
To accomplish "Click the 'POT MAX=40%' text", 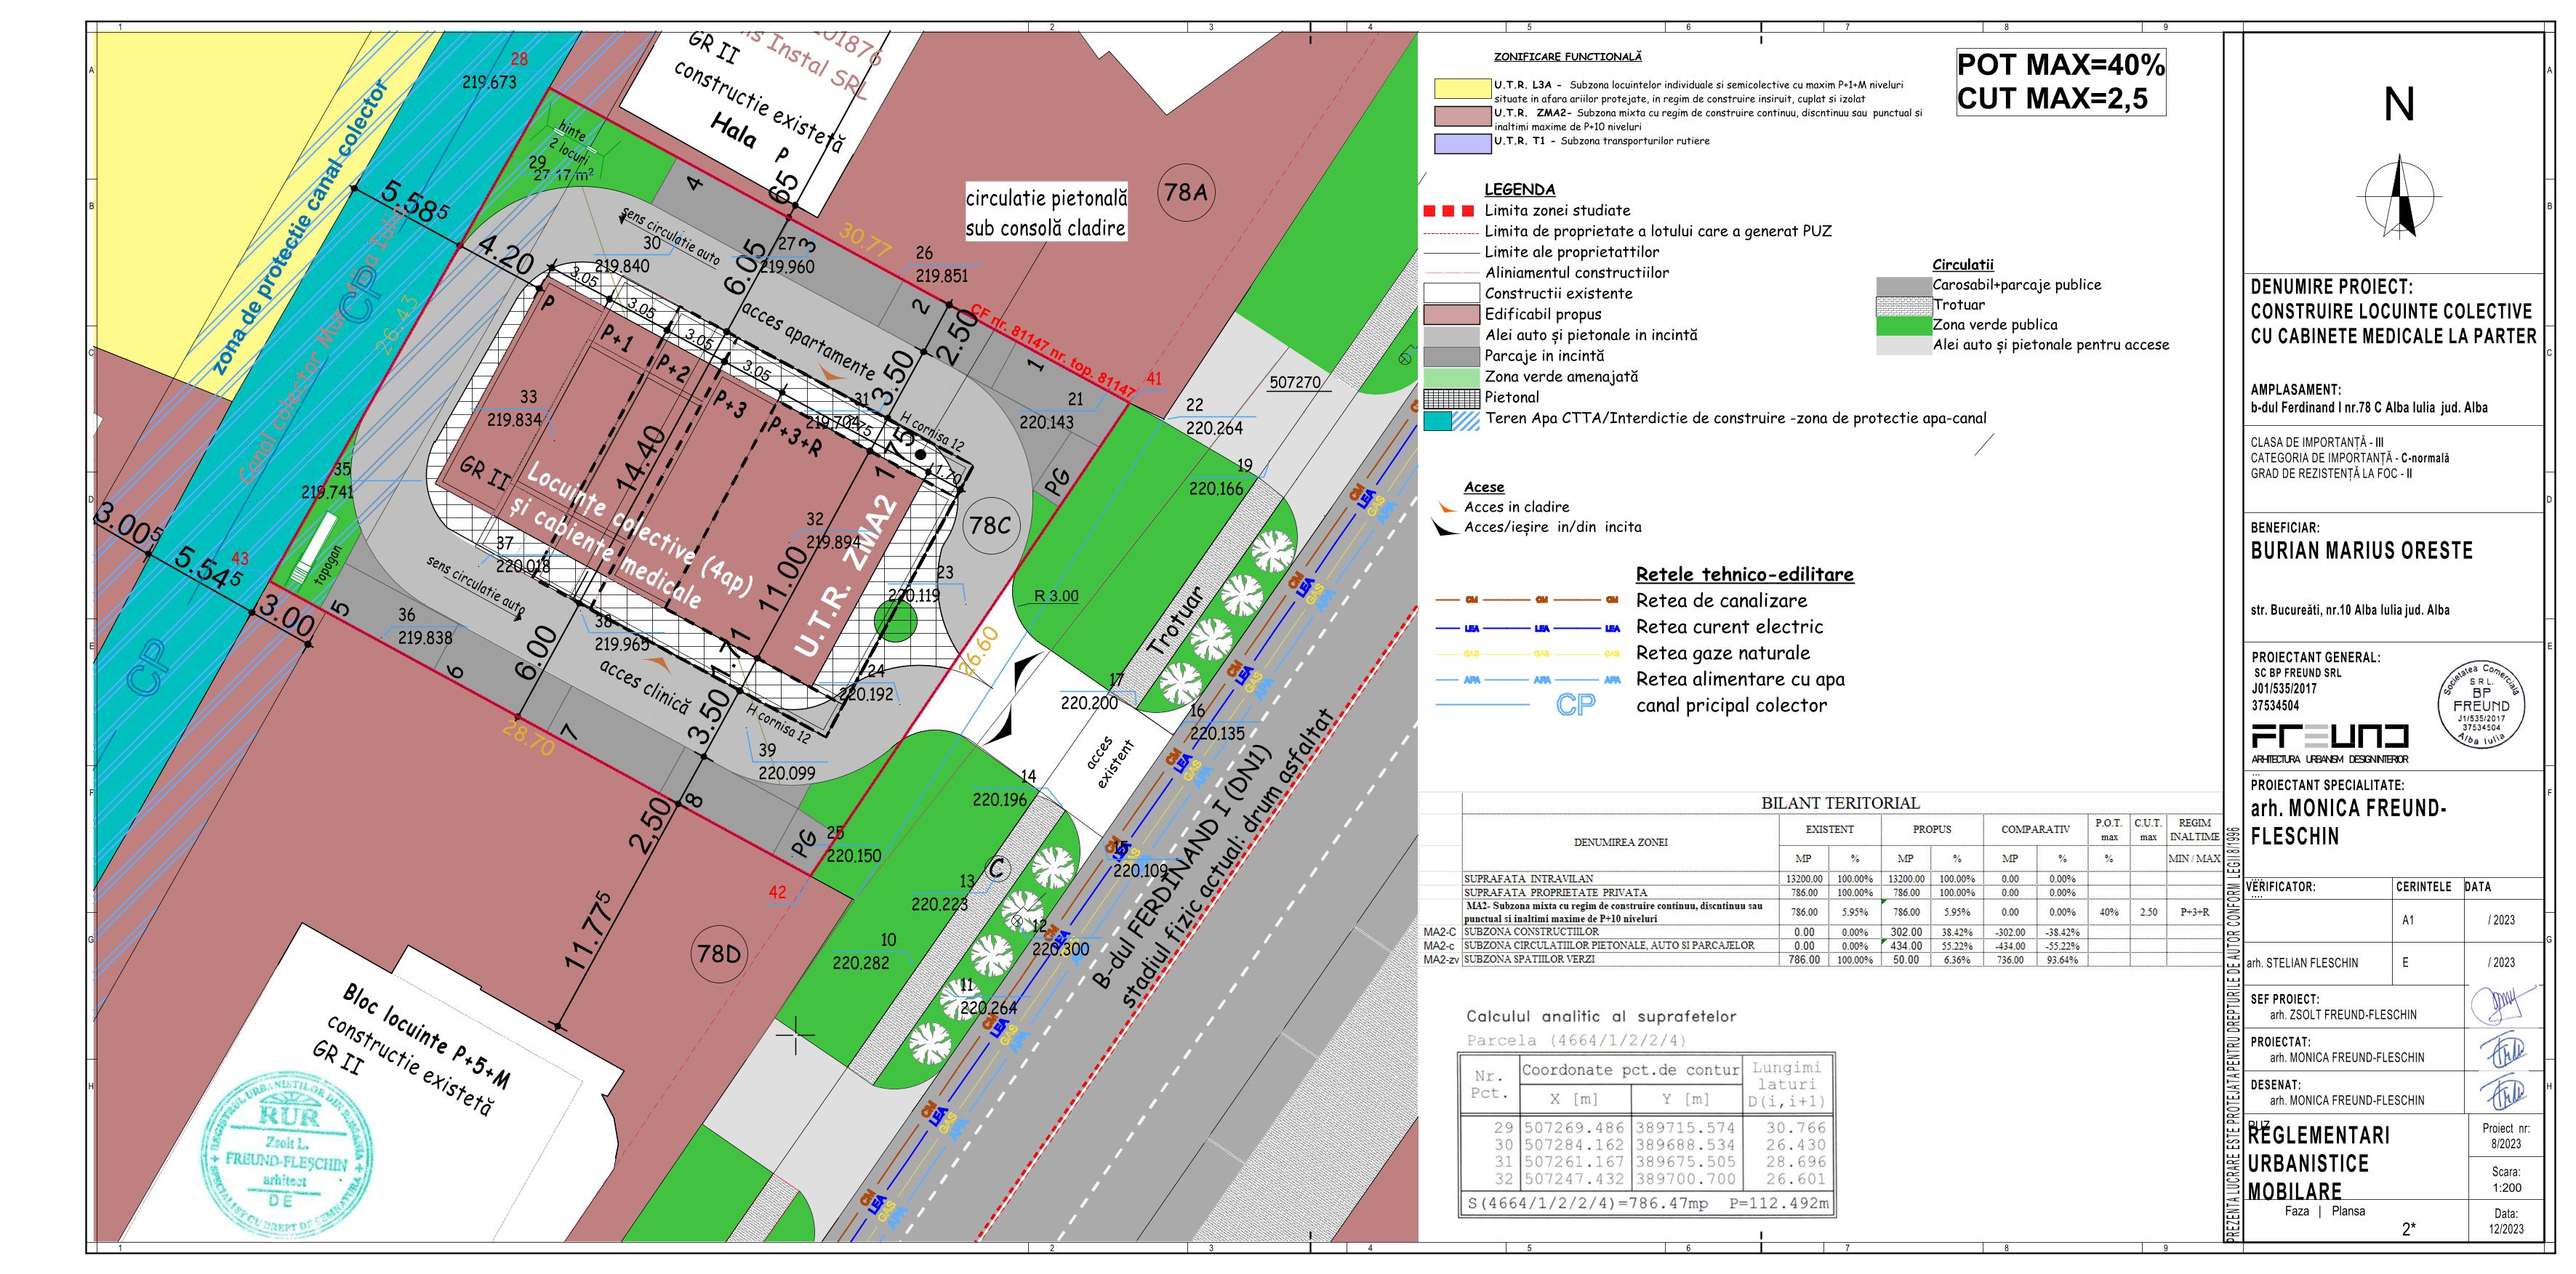I will click(x=2060, y=65).
